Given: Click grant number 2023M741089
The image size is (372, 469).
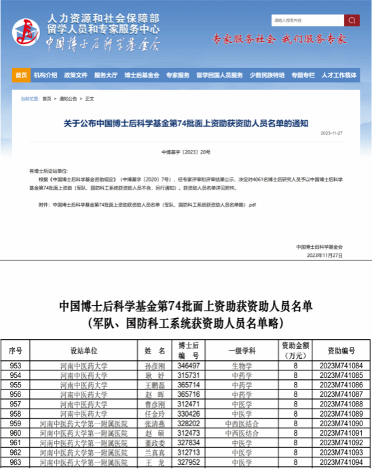Looking at the screenshot, I should [341, 414].
